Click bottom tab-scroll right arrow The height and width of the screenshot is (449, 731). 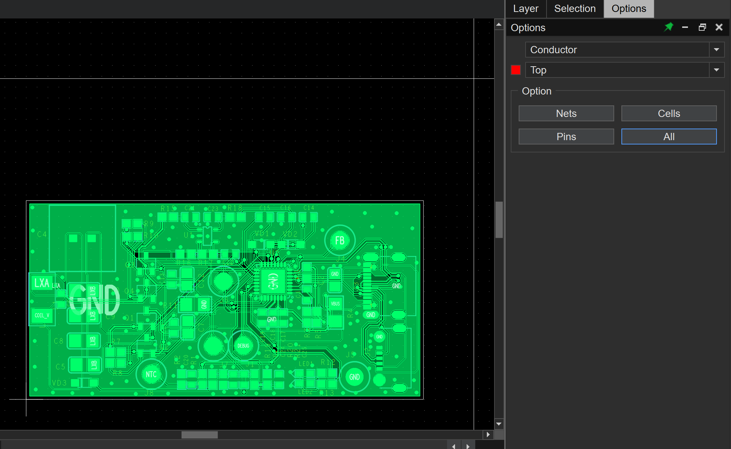468,446
